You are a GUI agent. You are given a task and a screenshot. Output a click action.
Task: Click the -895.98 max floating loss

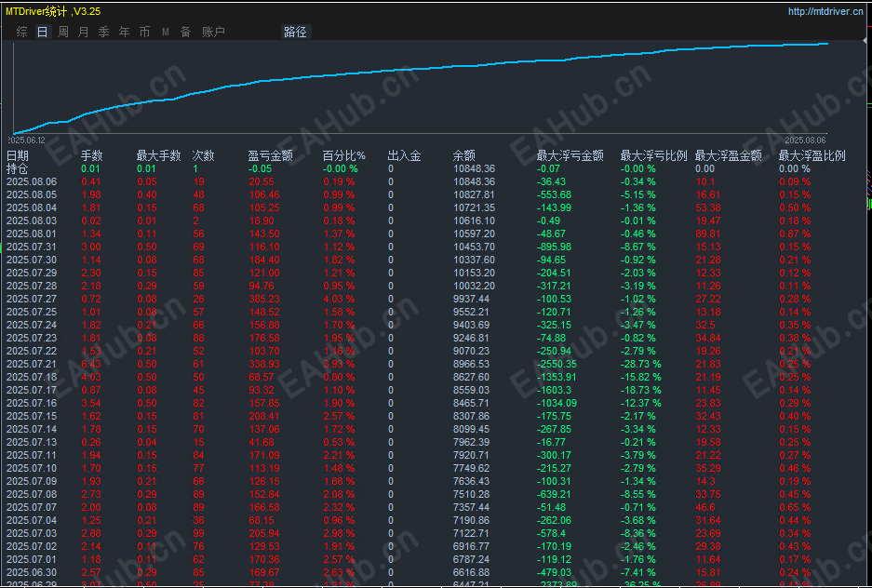click(x=555, y=247)
